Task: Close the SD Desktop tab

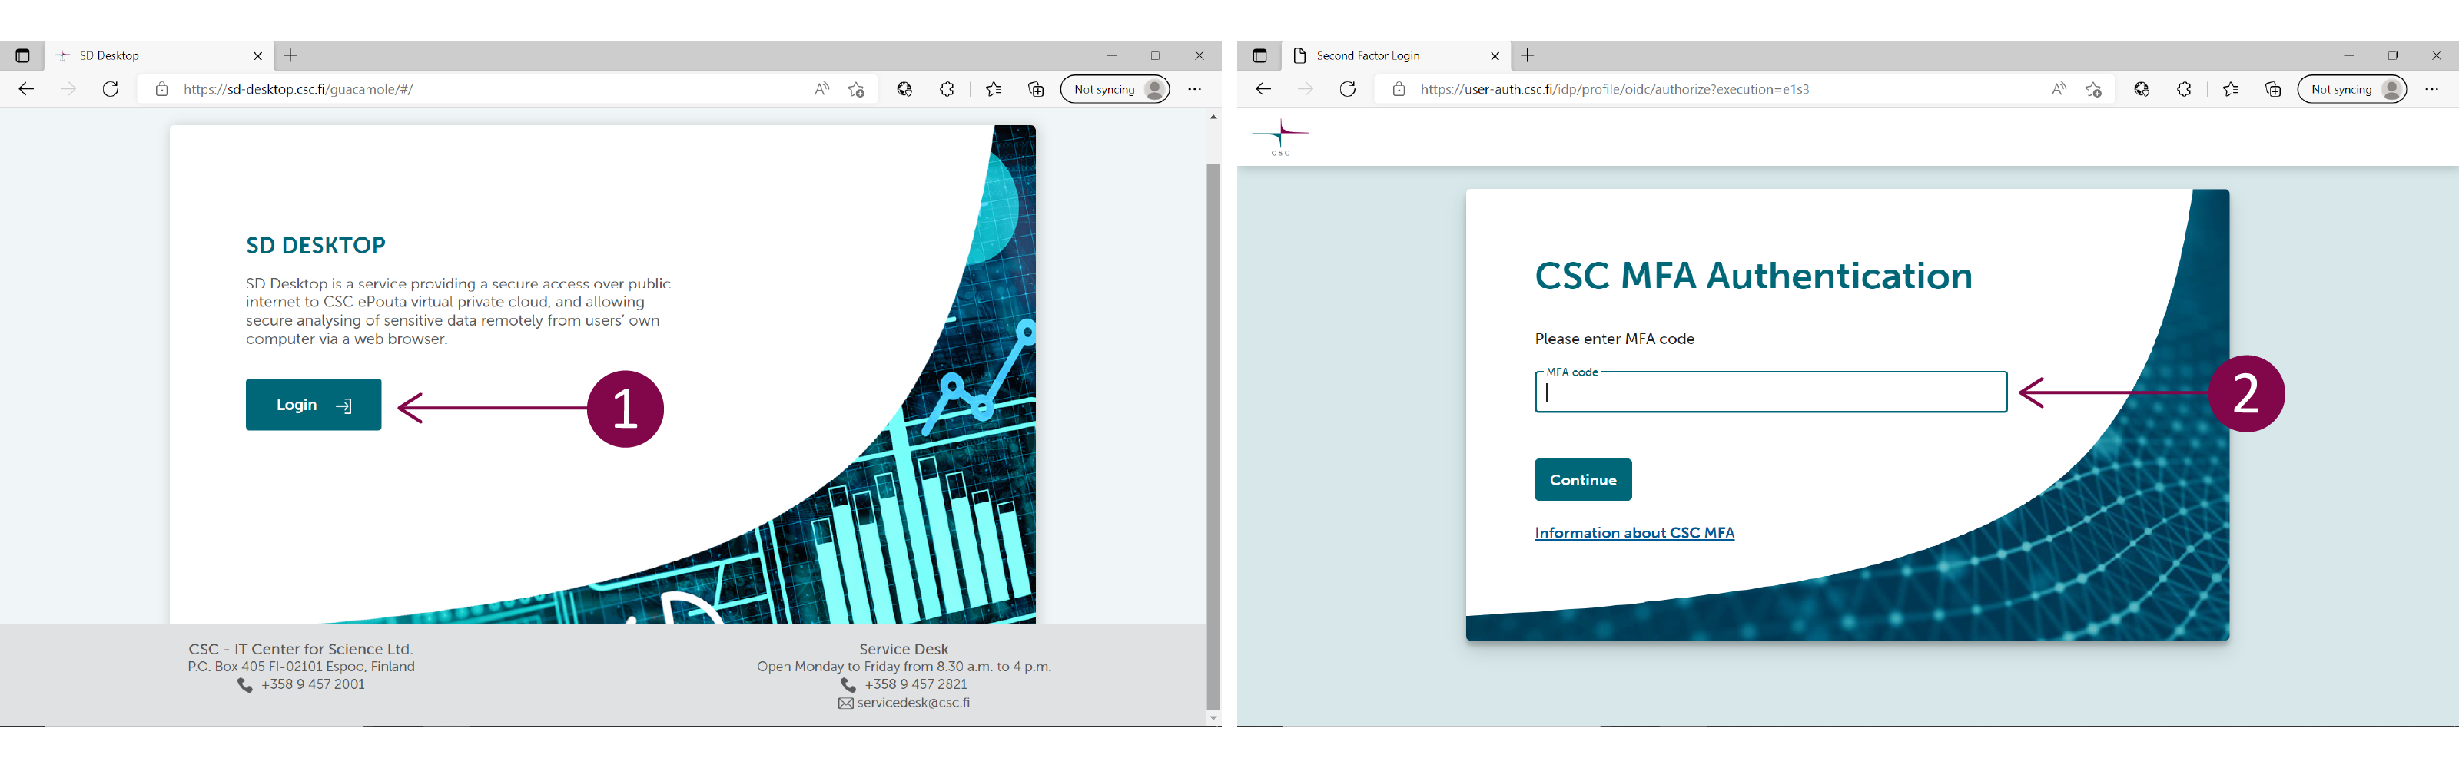Action: (257, 56)
